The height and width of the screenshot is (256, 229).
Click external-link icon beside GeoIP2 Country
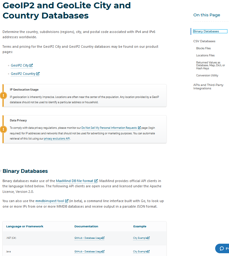click(38, 74)
